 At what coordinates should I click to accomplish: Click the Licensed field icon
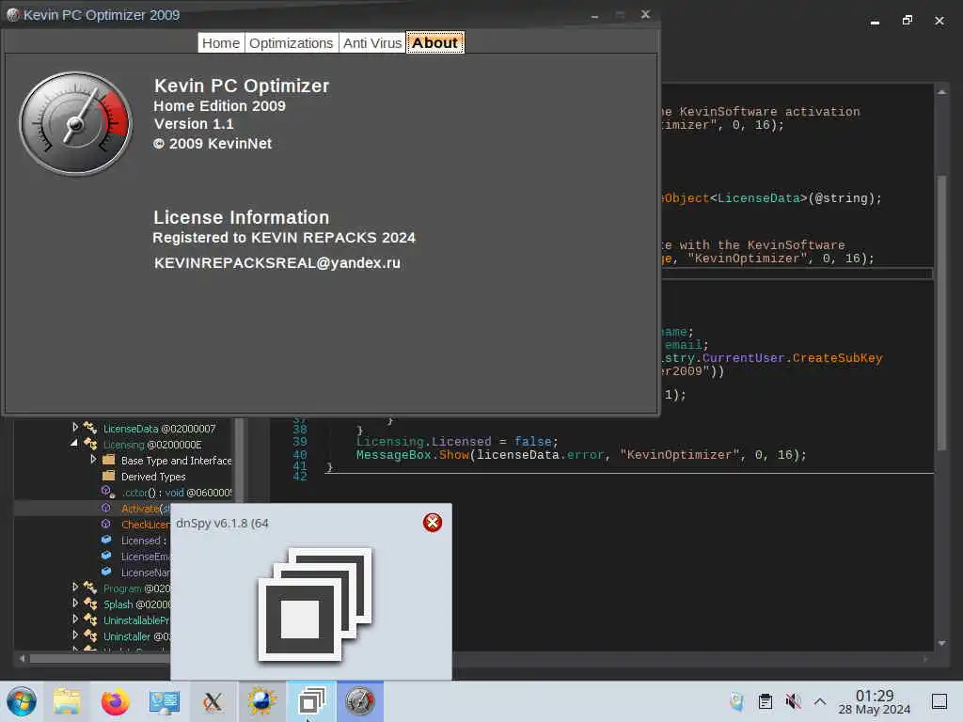106,540
